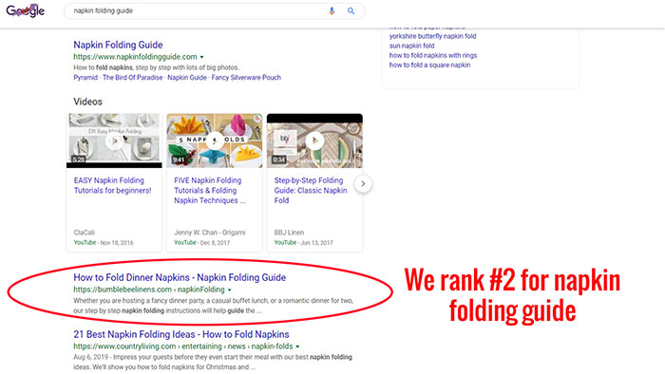Click the bumblebeelinens.com green URL
Viewport: 665px width, 374px height.
(149, 290)
